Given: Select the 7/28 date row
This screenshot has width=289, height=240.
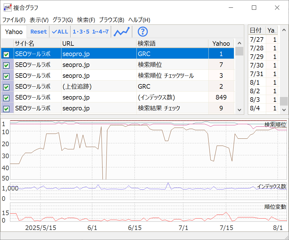Looking at the screenshot, I should (263, 48).
